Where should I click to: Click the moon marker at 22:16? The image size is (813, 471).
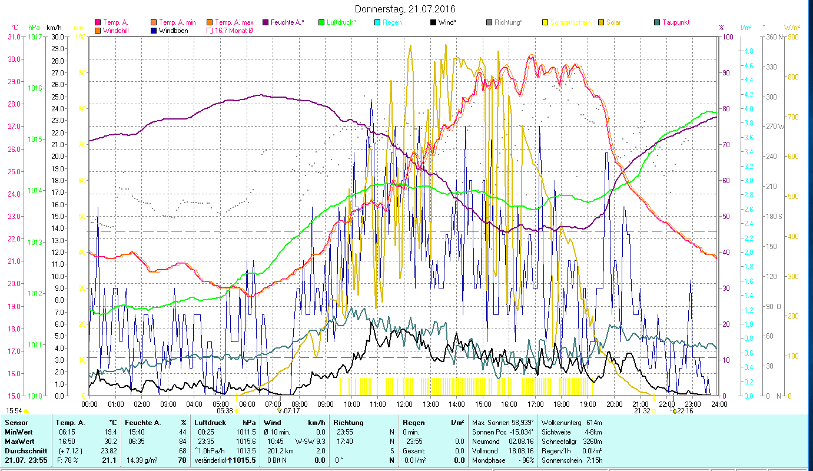tap(675, 410)
